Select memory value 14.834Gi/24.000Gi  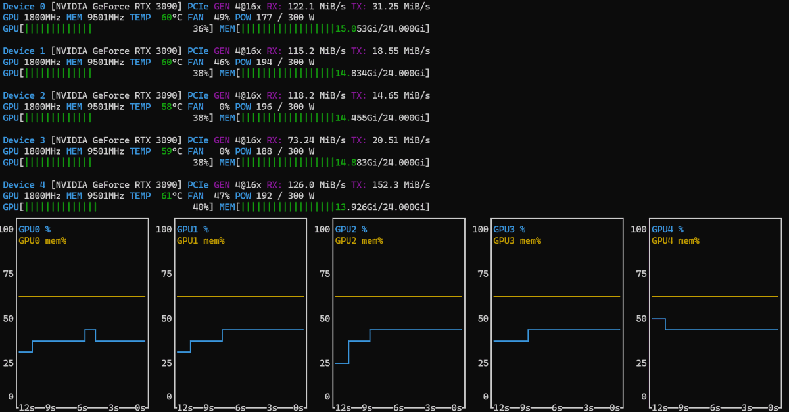tap(381, 73)
